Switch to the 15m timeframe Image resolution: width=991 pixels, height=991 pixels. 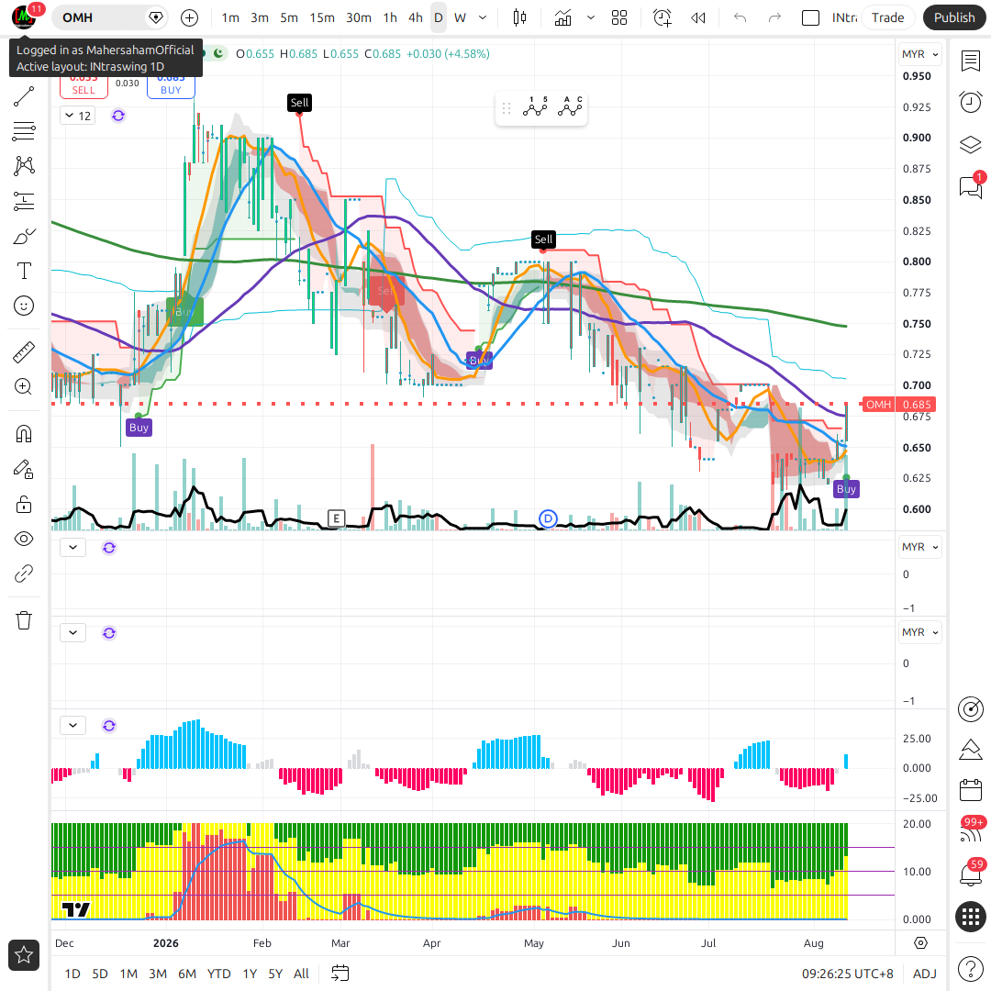click(322, 17)
